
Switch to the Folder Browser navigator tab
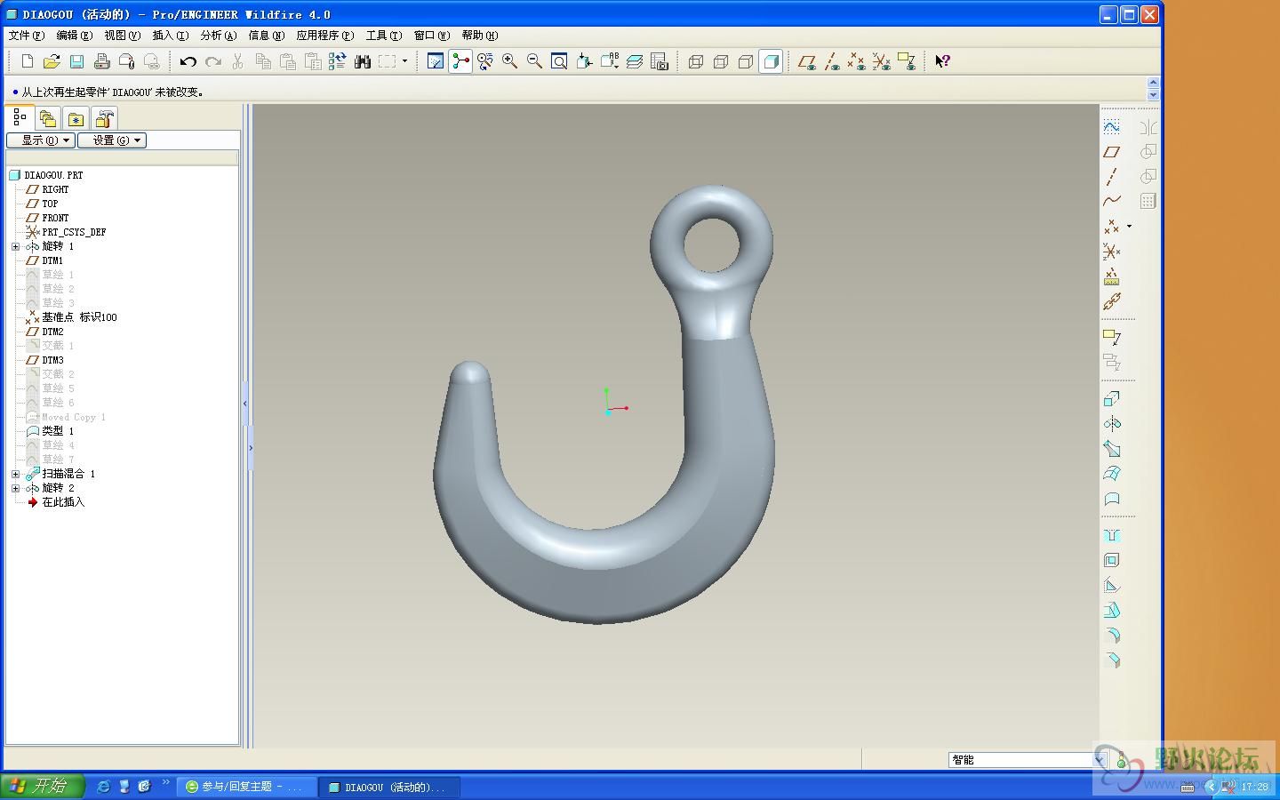point(48,118)
